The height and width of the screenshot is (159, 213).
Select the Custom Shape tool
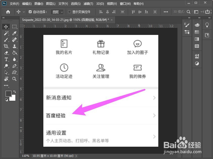[x=14, y=72]
